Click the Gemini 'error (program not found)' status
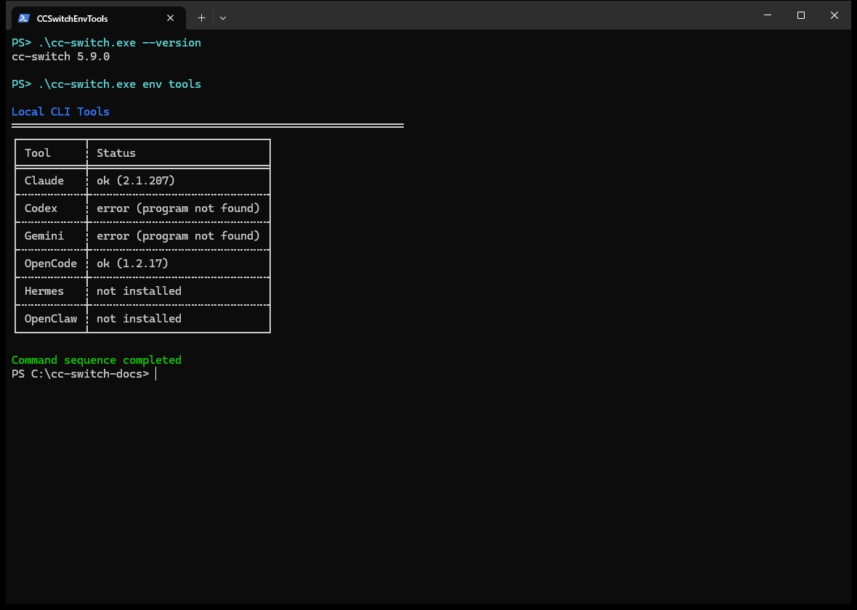This screenshot has width=857, height=610. coord(178,235)
